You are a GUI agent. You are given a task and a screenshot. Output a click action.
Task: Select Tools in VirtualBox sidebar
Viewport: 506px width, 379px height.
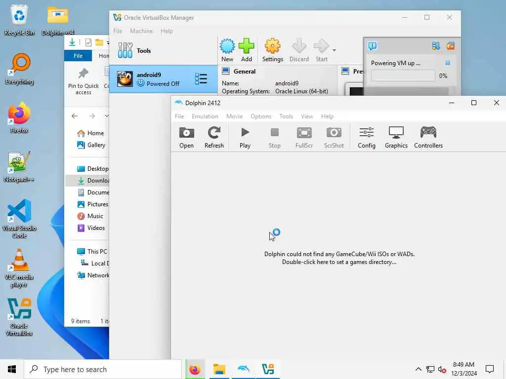point(163,51)
